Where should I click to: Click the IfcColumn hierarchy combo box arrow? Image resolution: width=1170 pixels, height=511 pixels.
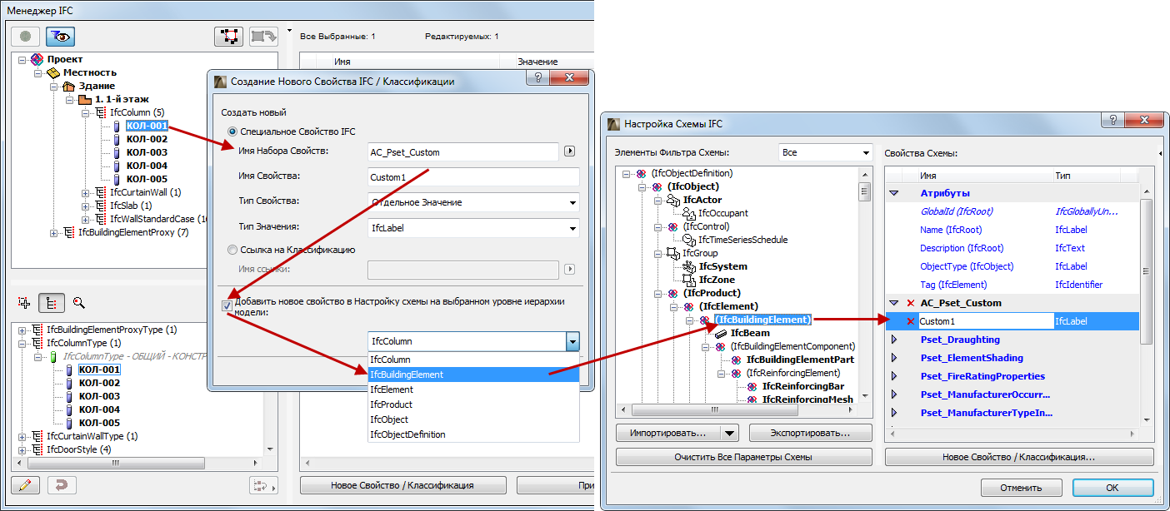click(572, 341)
